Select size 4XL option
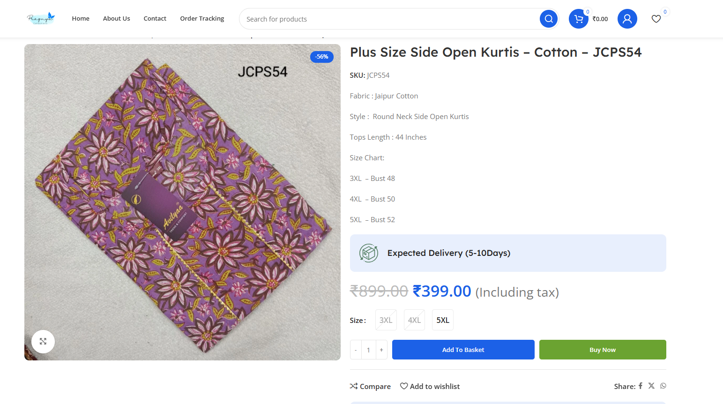 pos(414,320)
